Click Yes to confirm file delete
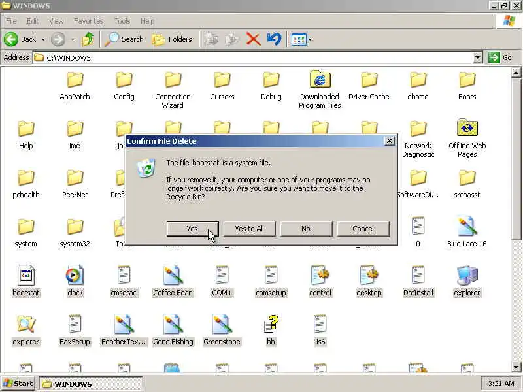The image size is (523, 392). 192,229
